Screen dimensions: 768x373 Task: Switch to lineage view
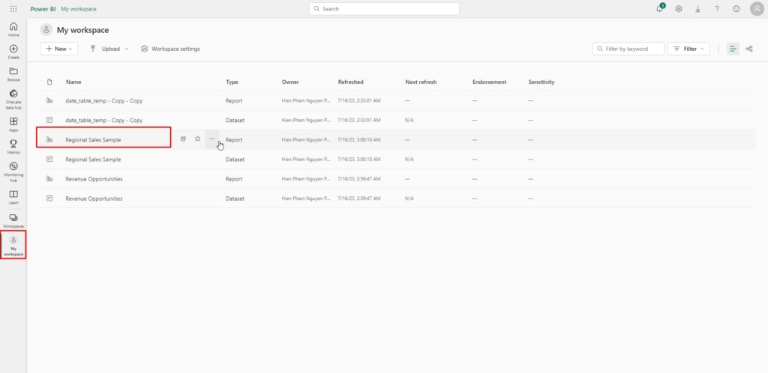tap(749, 49)
